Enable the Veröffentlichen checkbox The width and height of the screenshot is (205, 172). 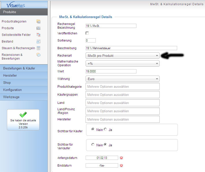pyautogui.click(x=87, y=33)
